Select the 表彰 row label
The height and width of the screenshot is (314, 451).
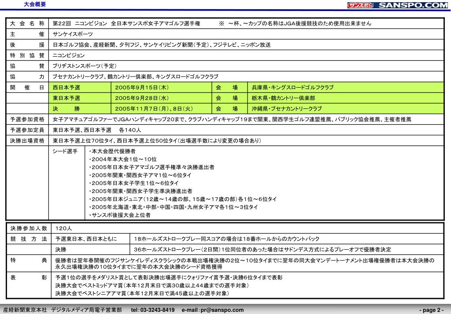29,278
